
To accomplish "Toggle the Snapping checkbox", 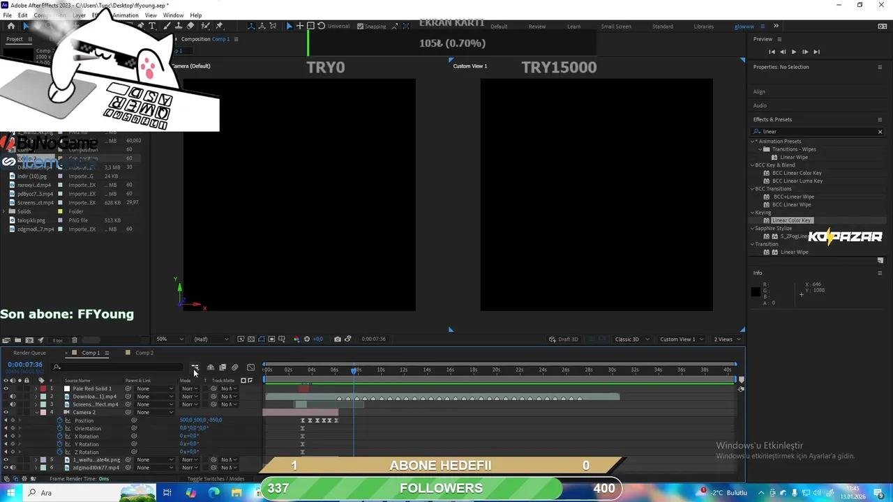I will (360, 26).
